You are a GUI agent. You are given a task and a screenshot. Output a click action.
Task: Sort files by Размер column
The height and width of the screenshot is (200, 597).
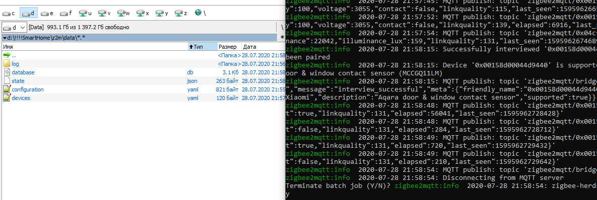pos(229,47)
